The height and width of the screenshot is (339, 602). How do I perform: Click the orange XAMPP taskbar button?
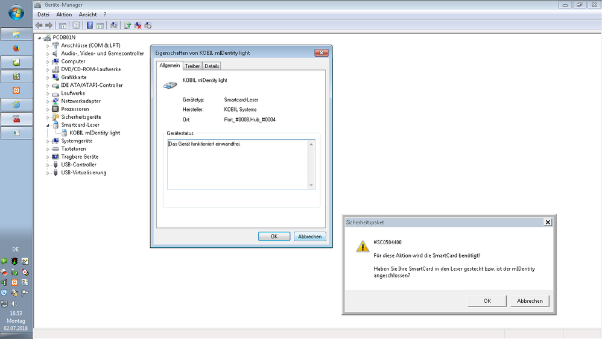(16, 90)
